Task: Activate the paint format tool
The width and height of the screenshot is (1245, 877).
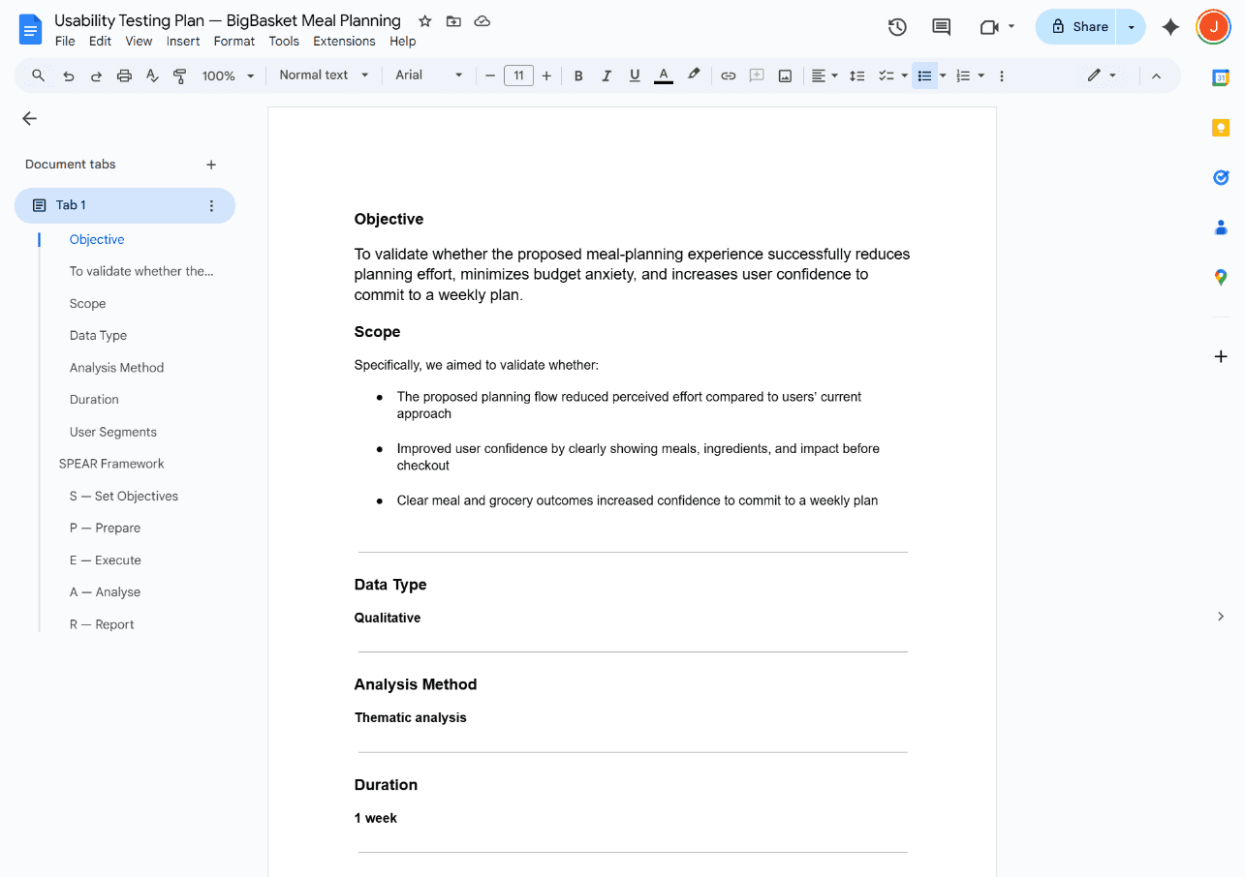Action: (x=180, y=76)
